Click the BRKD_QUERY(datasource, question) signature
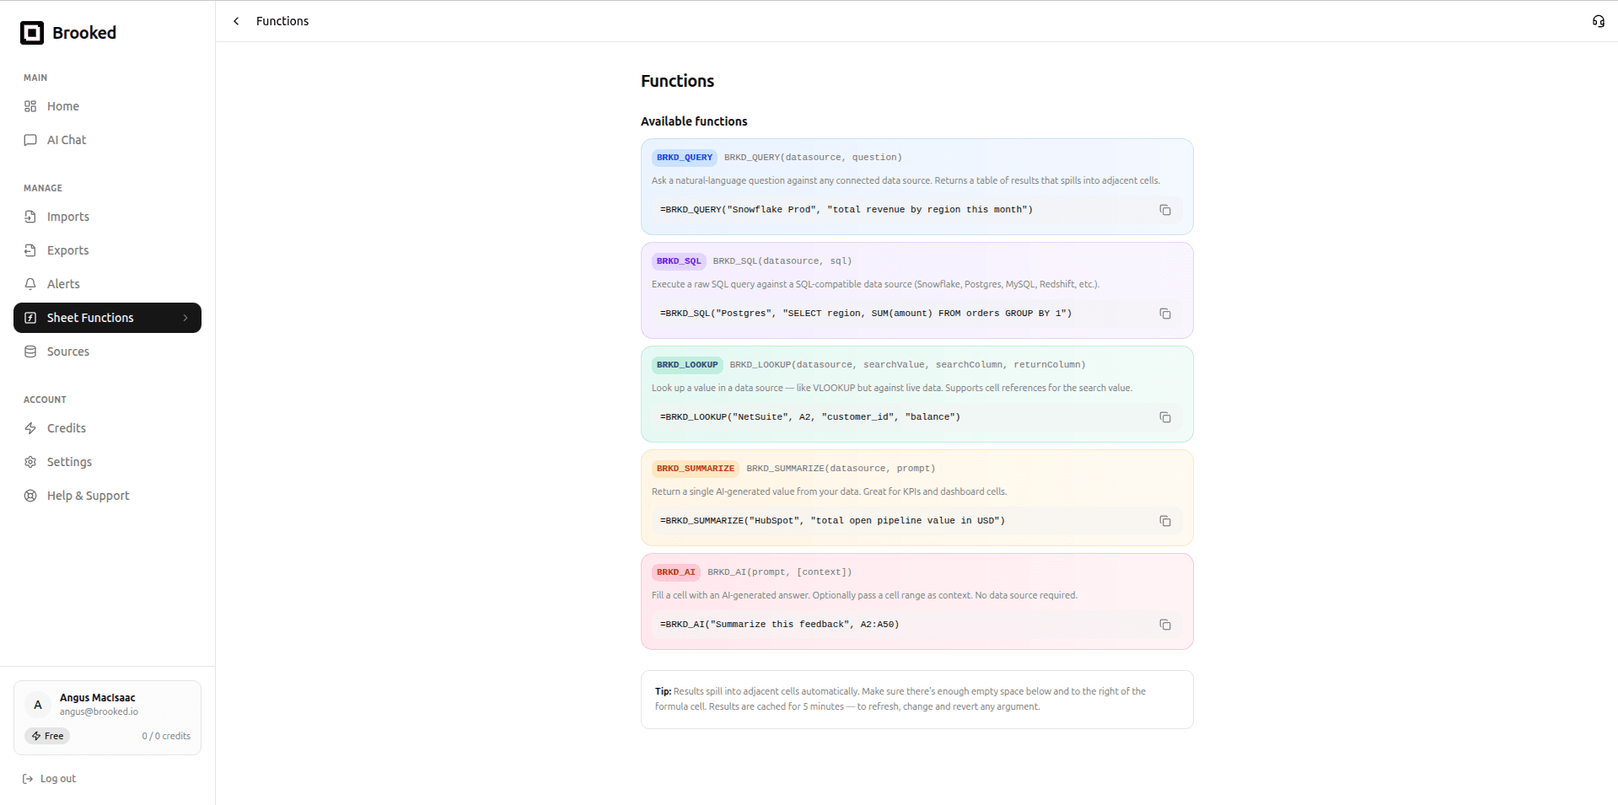The width and height of the screenshot is (1618, 805). coord(813,158)
